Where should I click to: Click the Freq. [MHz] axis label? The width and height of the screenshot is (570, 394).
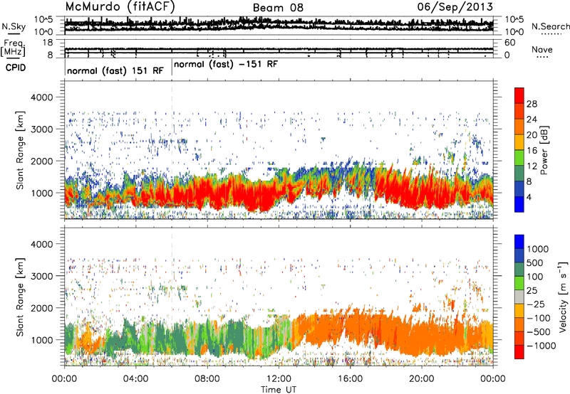coord(13,48)
